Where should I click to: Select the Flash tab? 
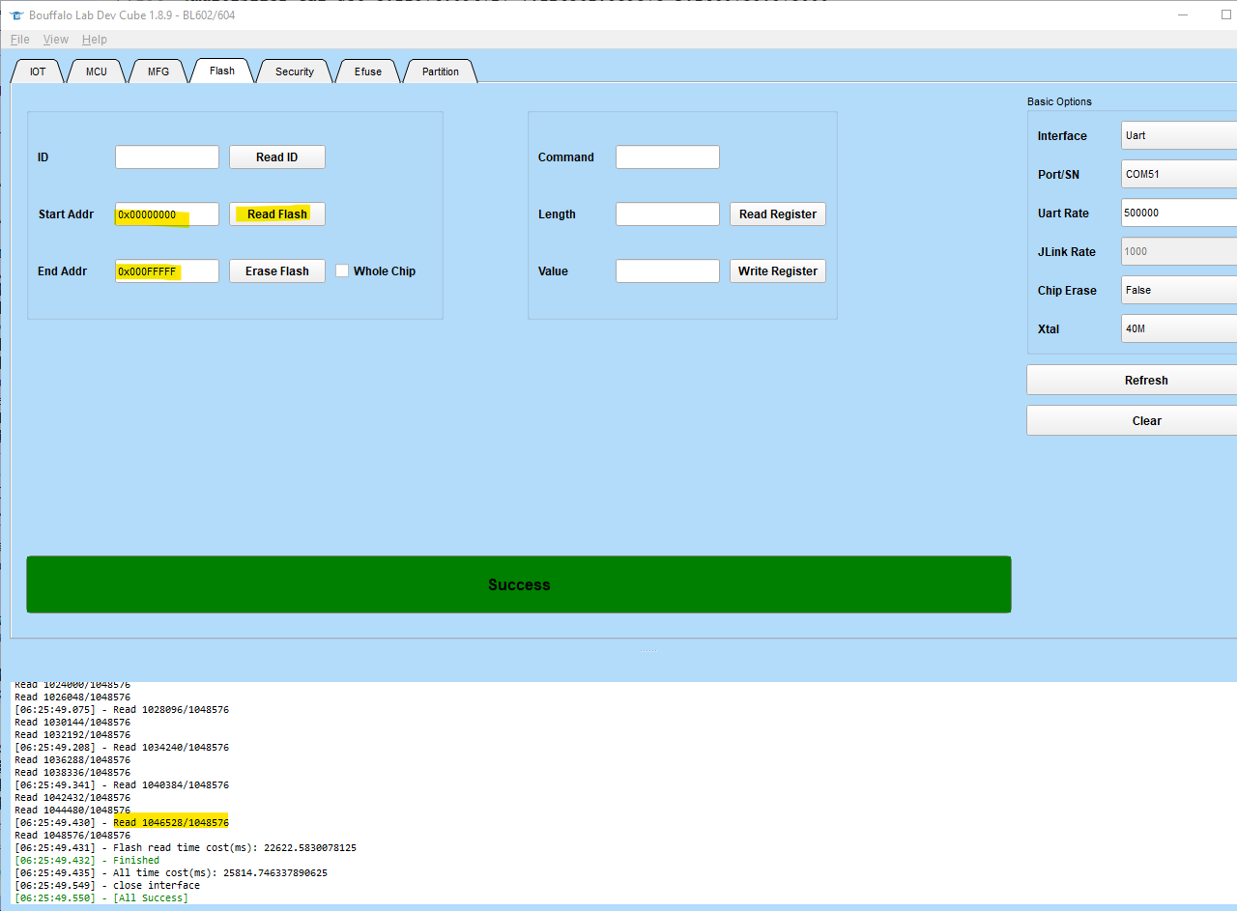(x=222, y=71)
